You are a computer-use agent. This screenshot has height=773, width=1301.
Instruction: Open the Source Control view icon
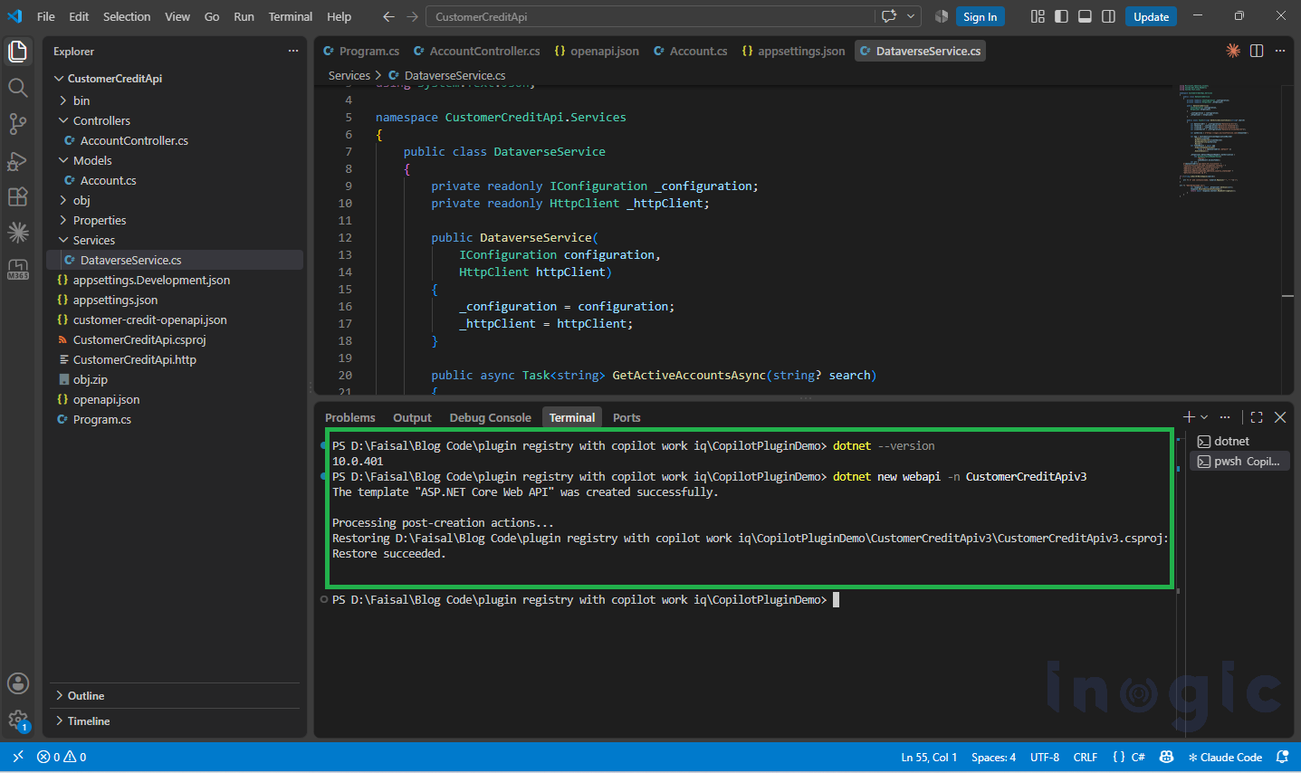(17, 124)
